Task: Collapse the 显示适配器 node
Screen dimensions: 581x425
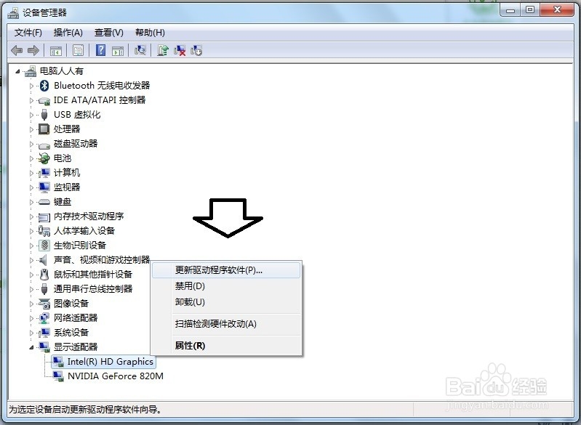Action: pyautogui.click(x=31, y=347)
